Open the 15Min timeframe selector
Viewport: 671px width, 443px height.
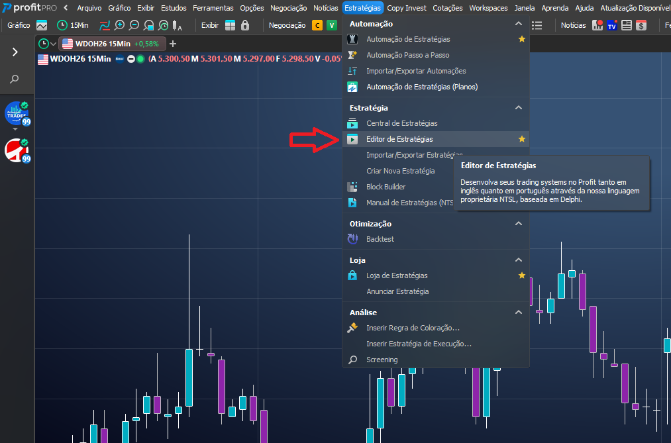(x=72, y=25)
